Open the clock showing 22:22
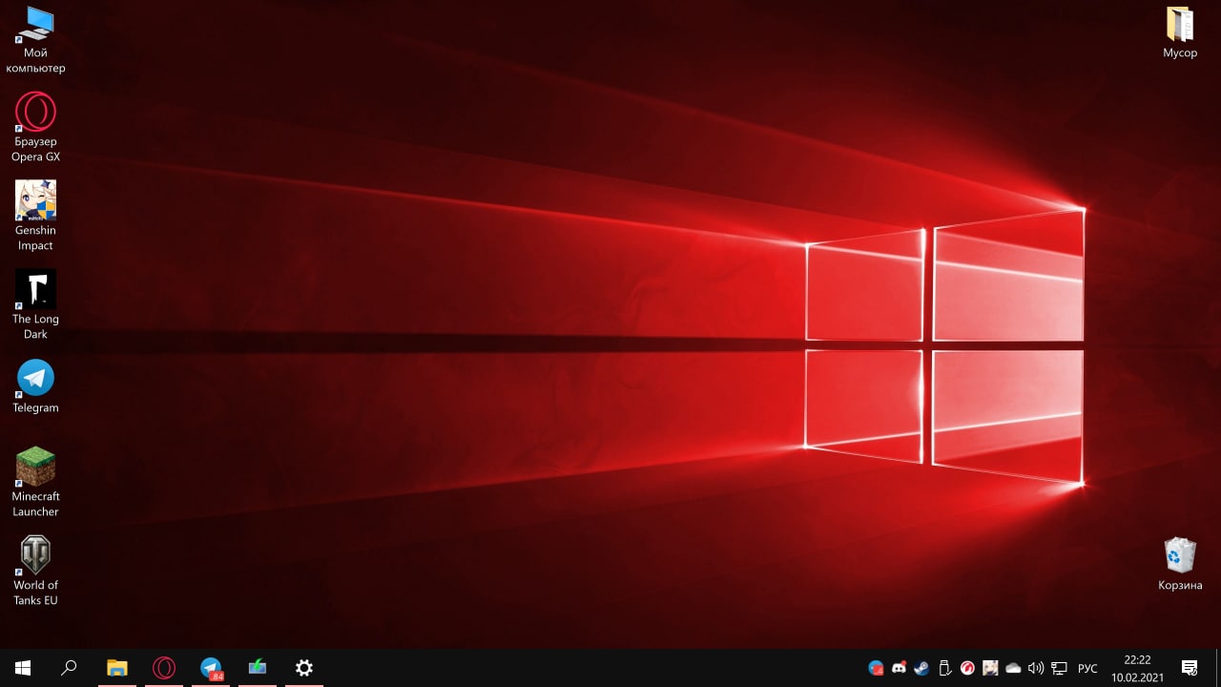Viewport: 1221px width, 687px height. pos(1137,668)
